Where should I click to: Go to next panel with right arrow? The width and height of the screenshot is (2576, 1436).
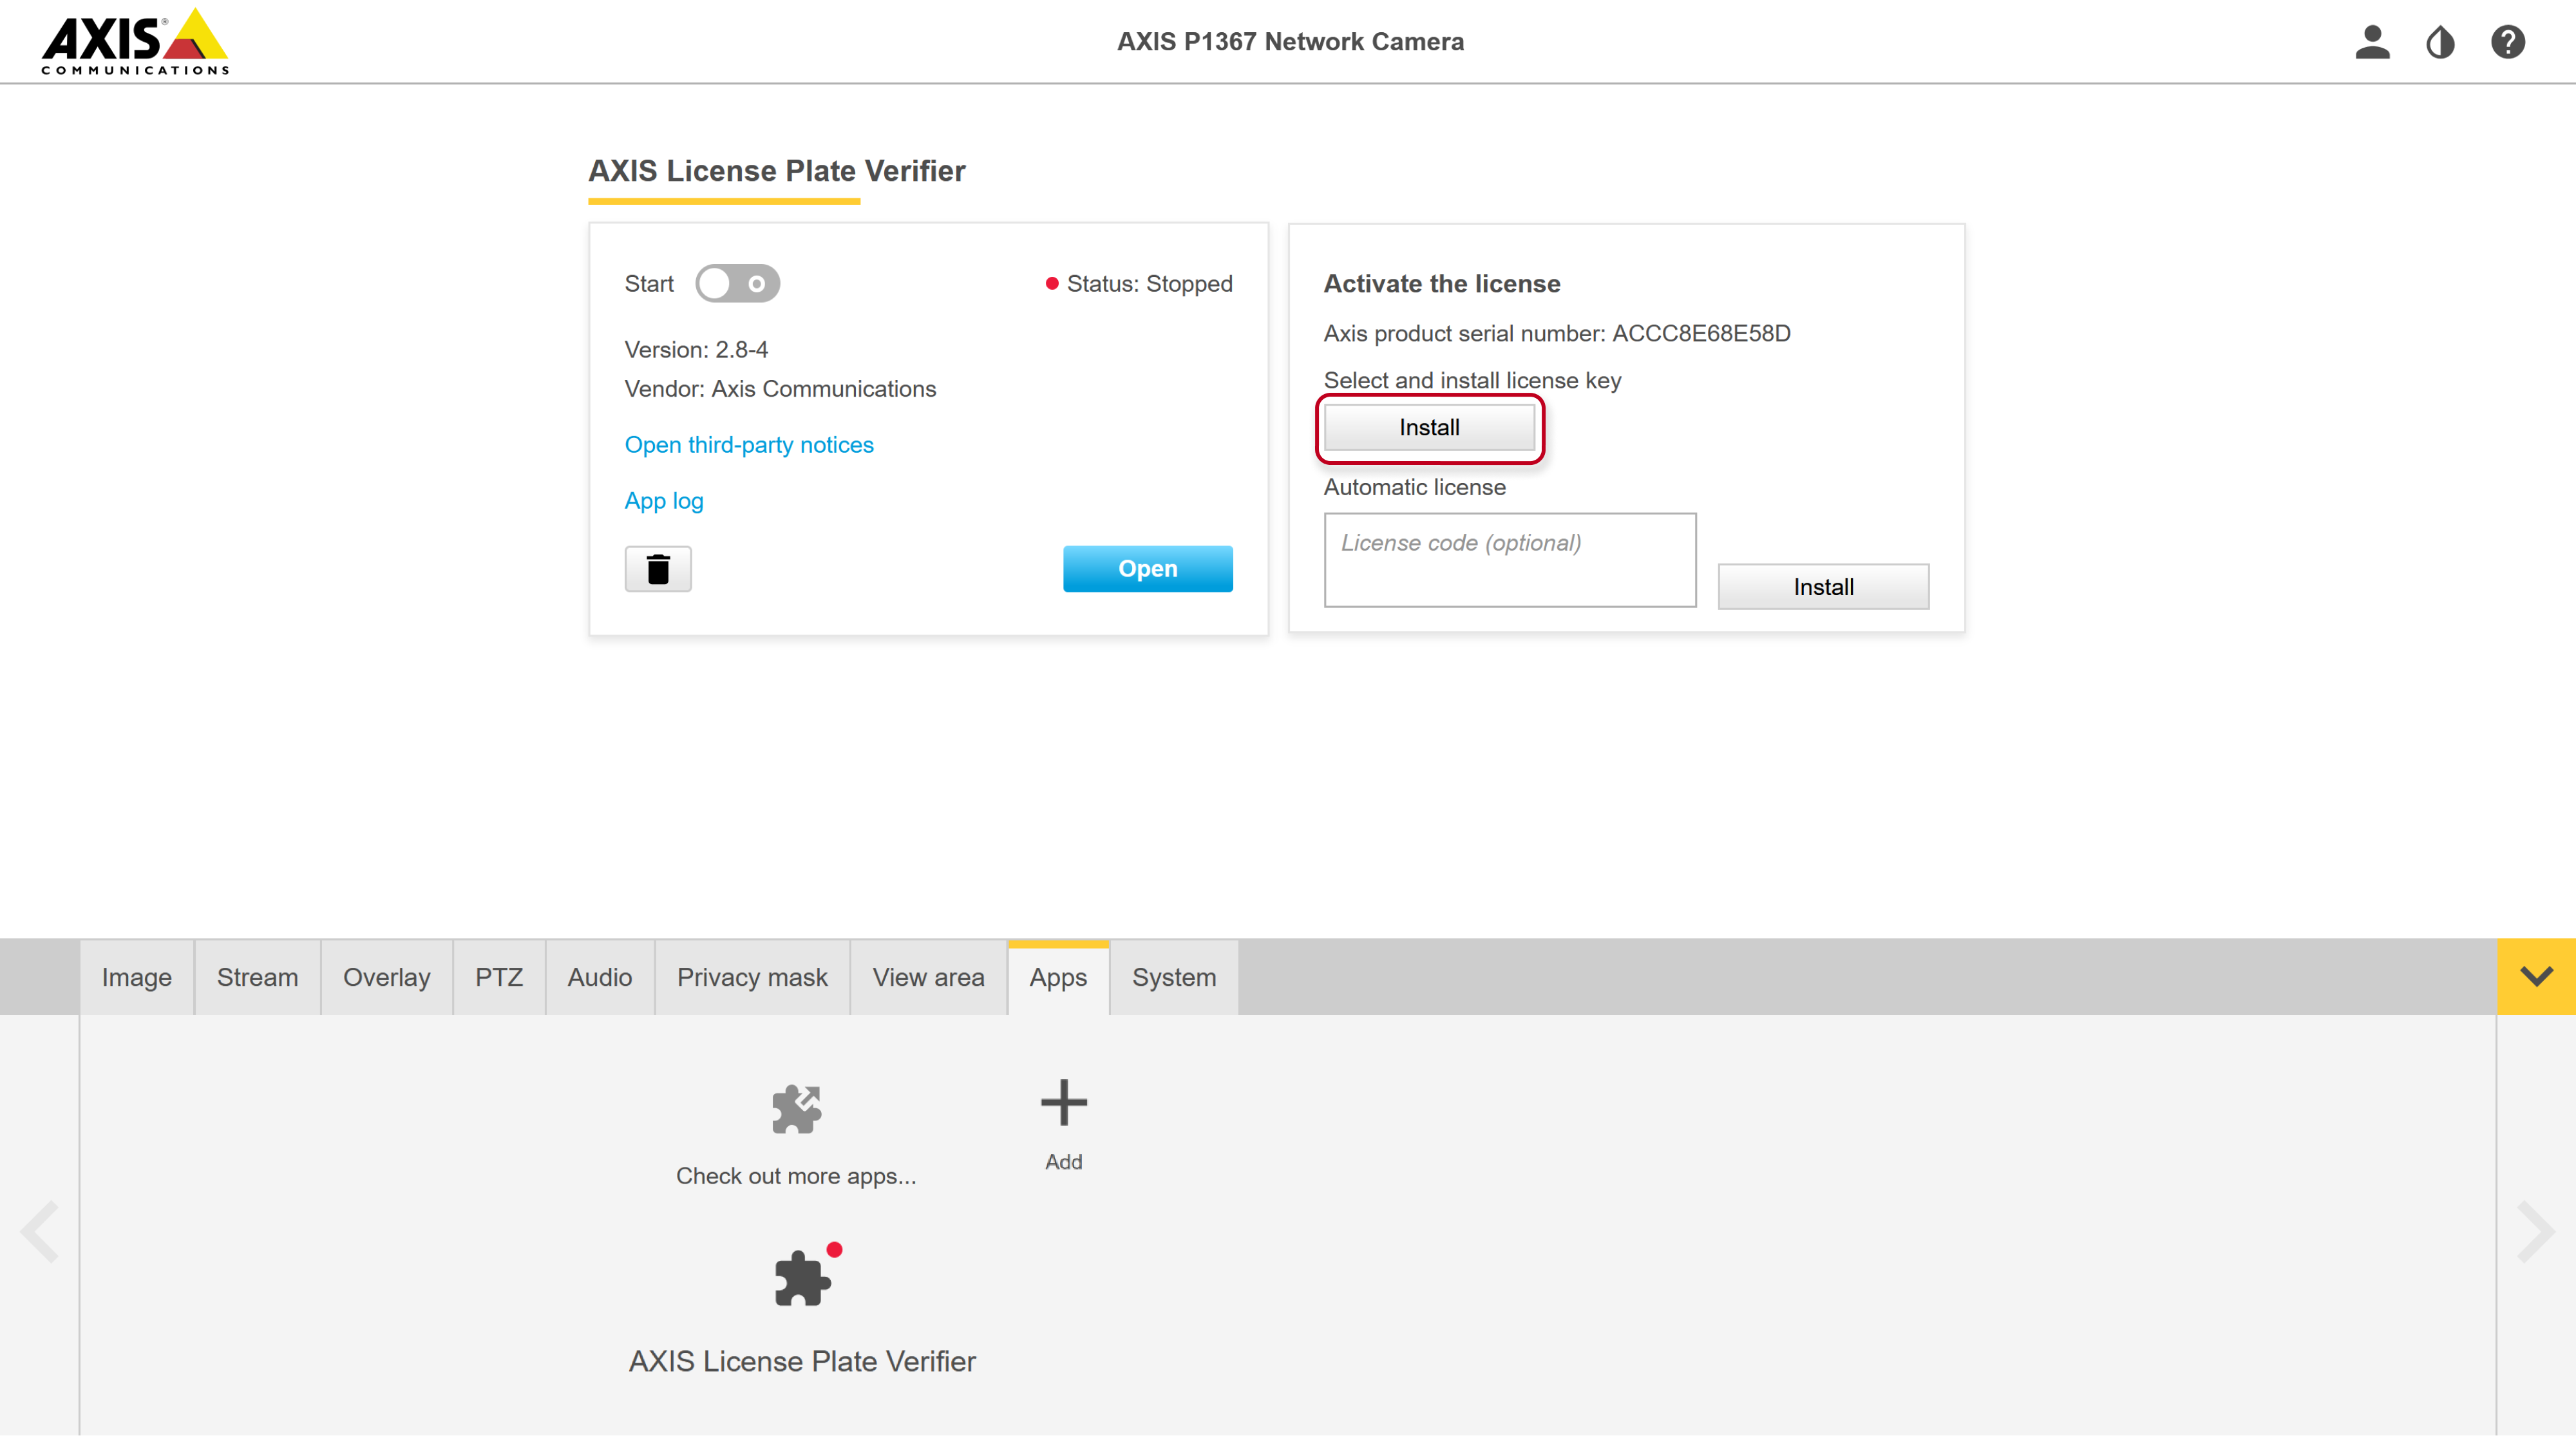pyautogui.click(x=2536, y=1232)
